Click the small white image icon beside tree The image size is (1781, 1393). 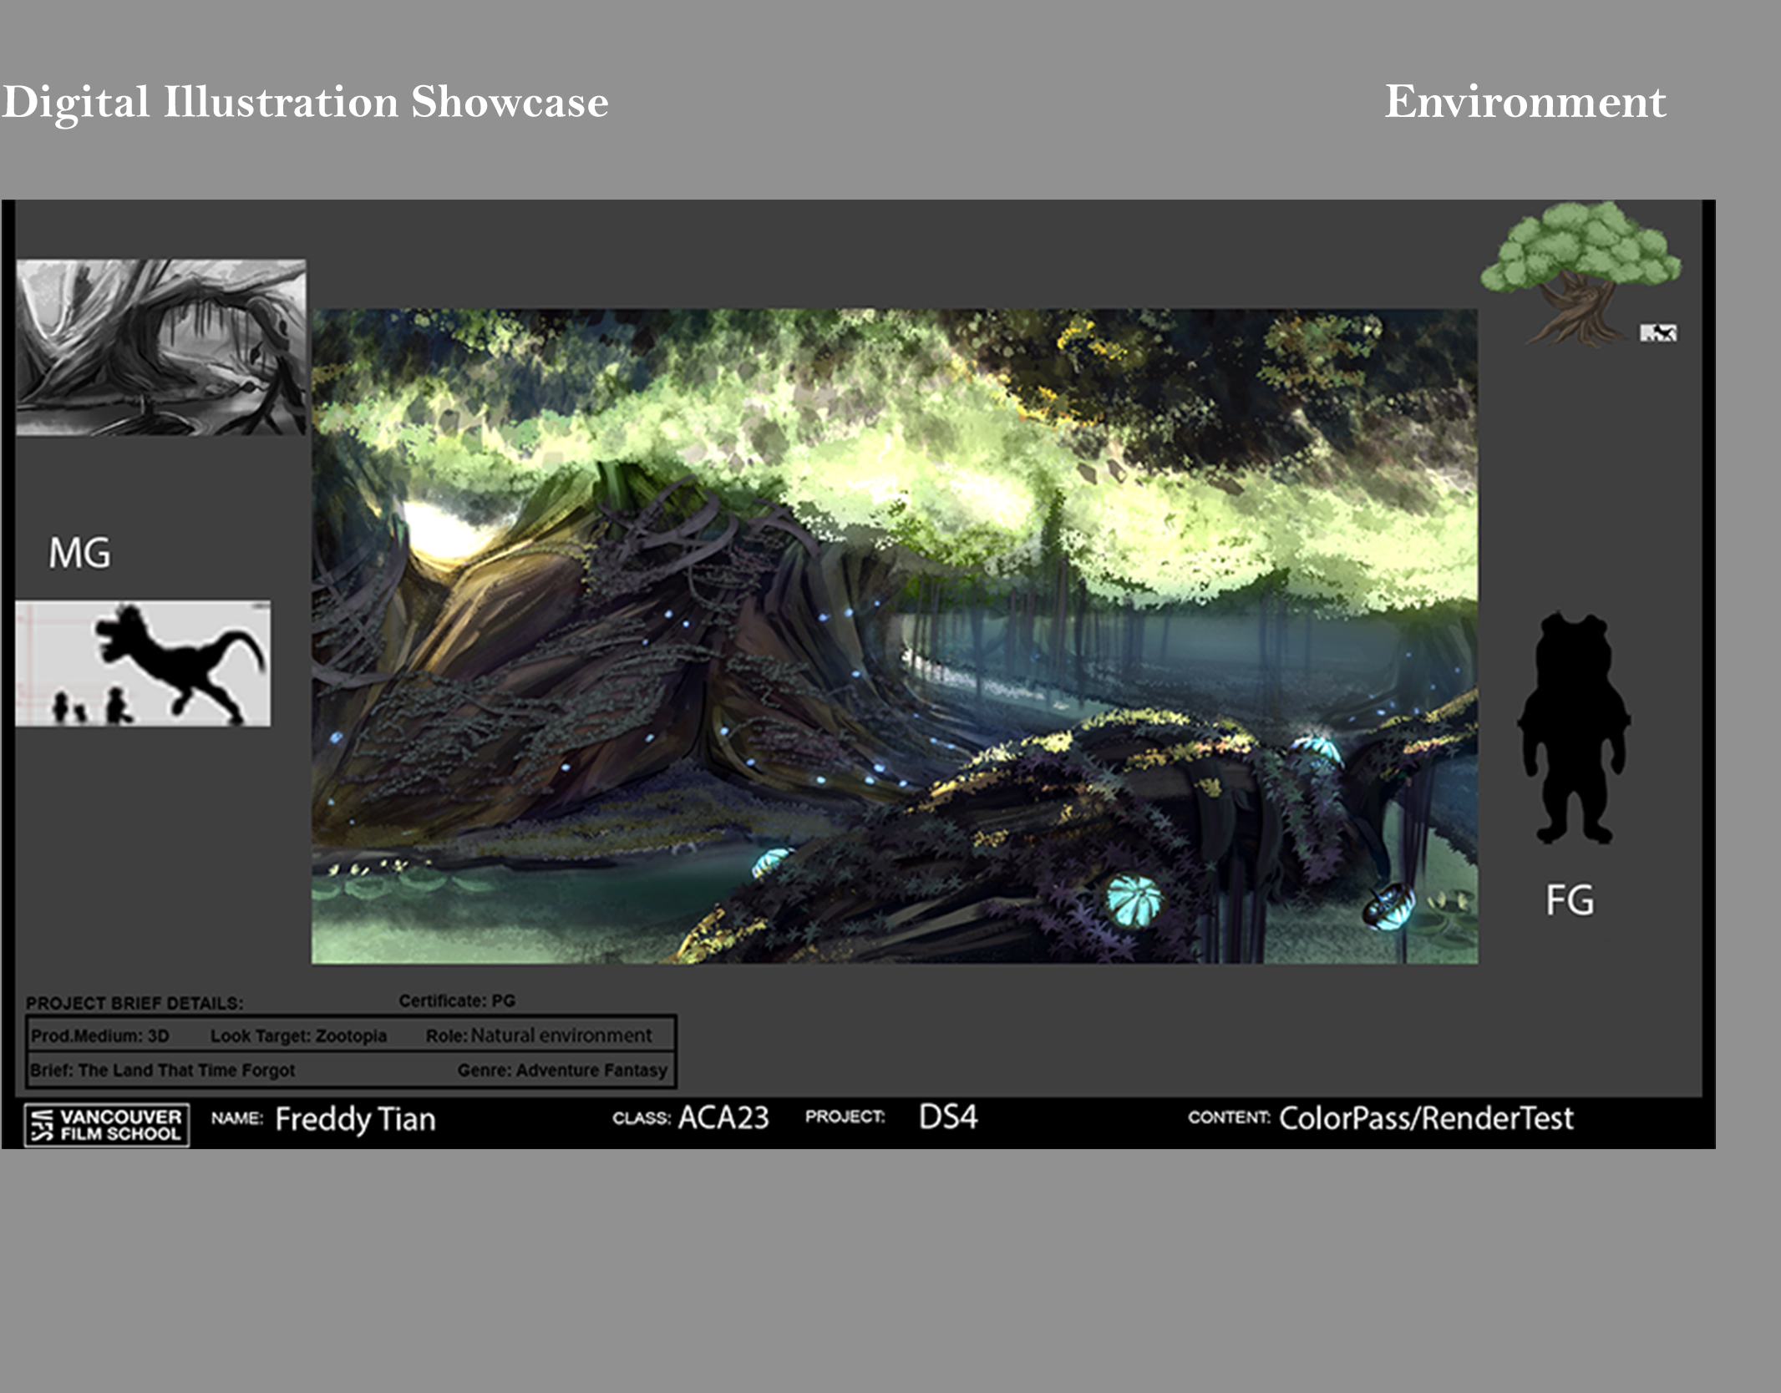coord(1658,333)
